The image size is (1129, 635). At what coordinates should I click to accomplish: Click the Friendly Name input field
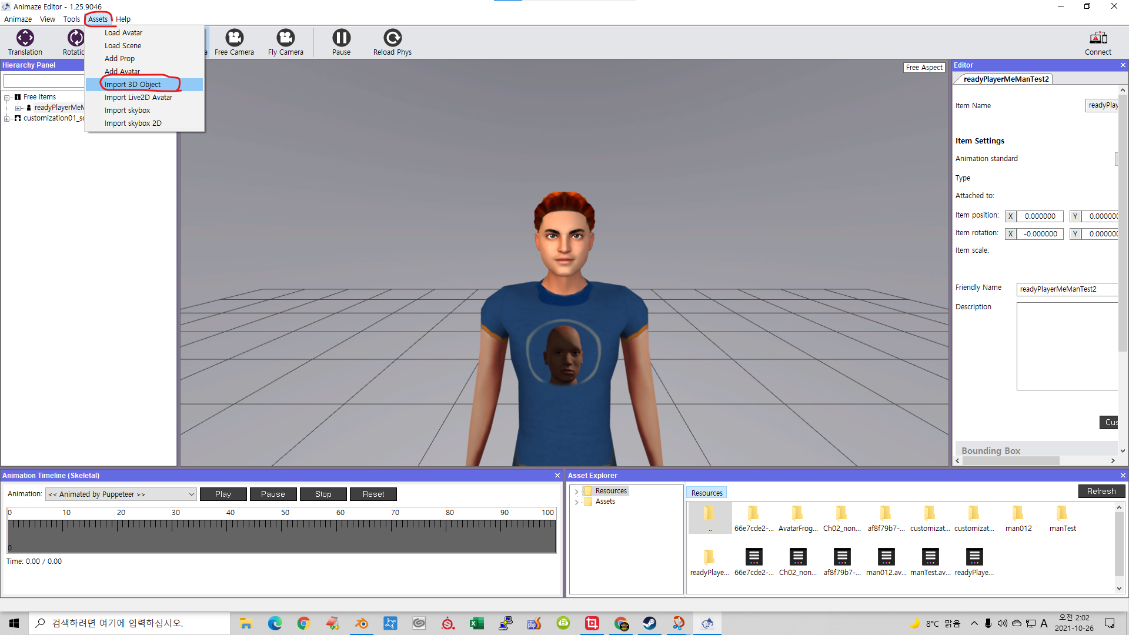click(x=1065, y=289)
